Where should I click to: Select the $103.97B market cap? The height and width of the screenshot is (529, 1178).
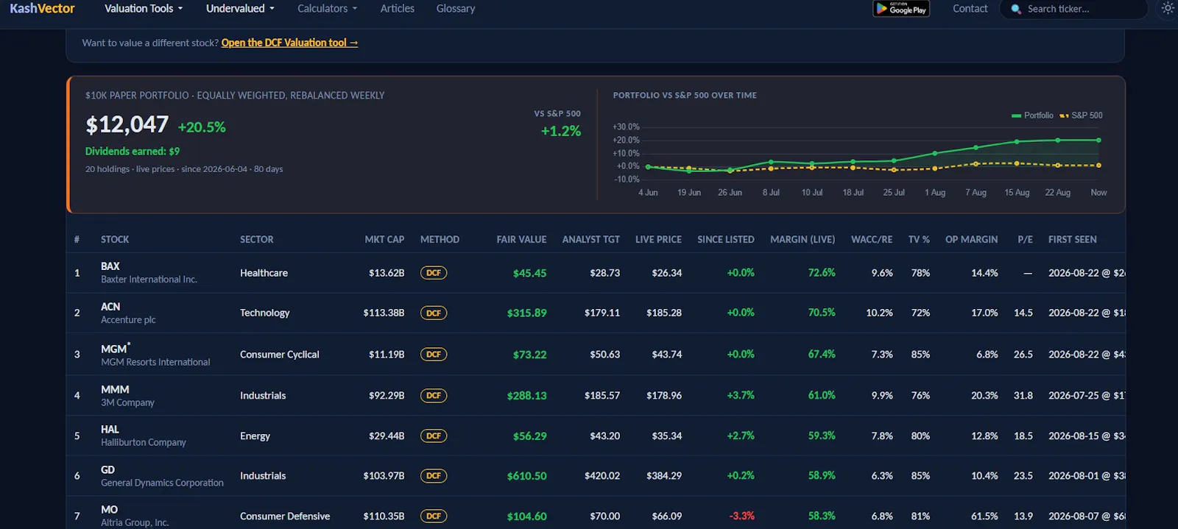pos(384,476)
